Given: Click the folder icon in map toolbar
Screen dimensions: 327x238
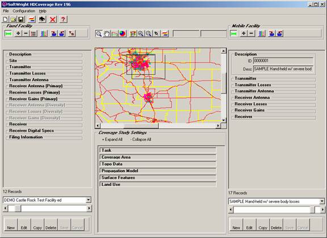Looking at the screenshot, I should click(x=115, y=33).
